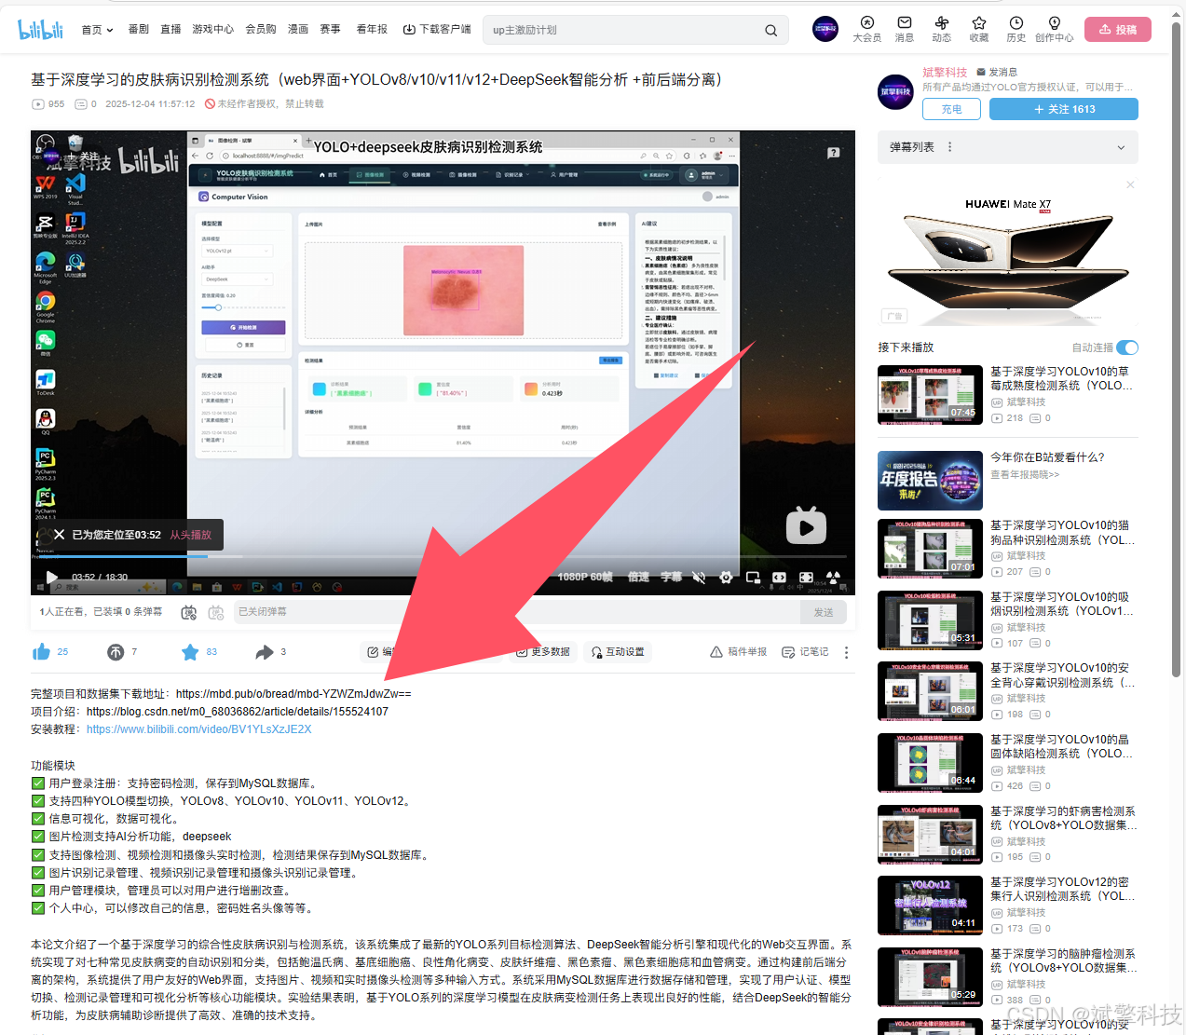Seek on the video progress bar
This screenshot has height=1035, width=1186.
(443, 557)
